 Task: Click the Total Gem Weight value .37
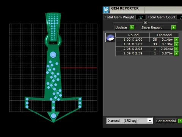[x=140, y=17]
